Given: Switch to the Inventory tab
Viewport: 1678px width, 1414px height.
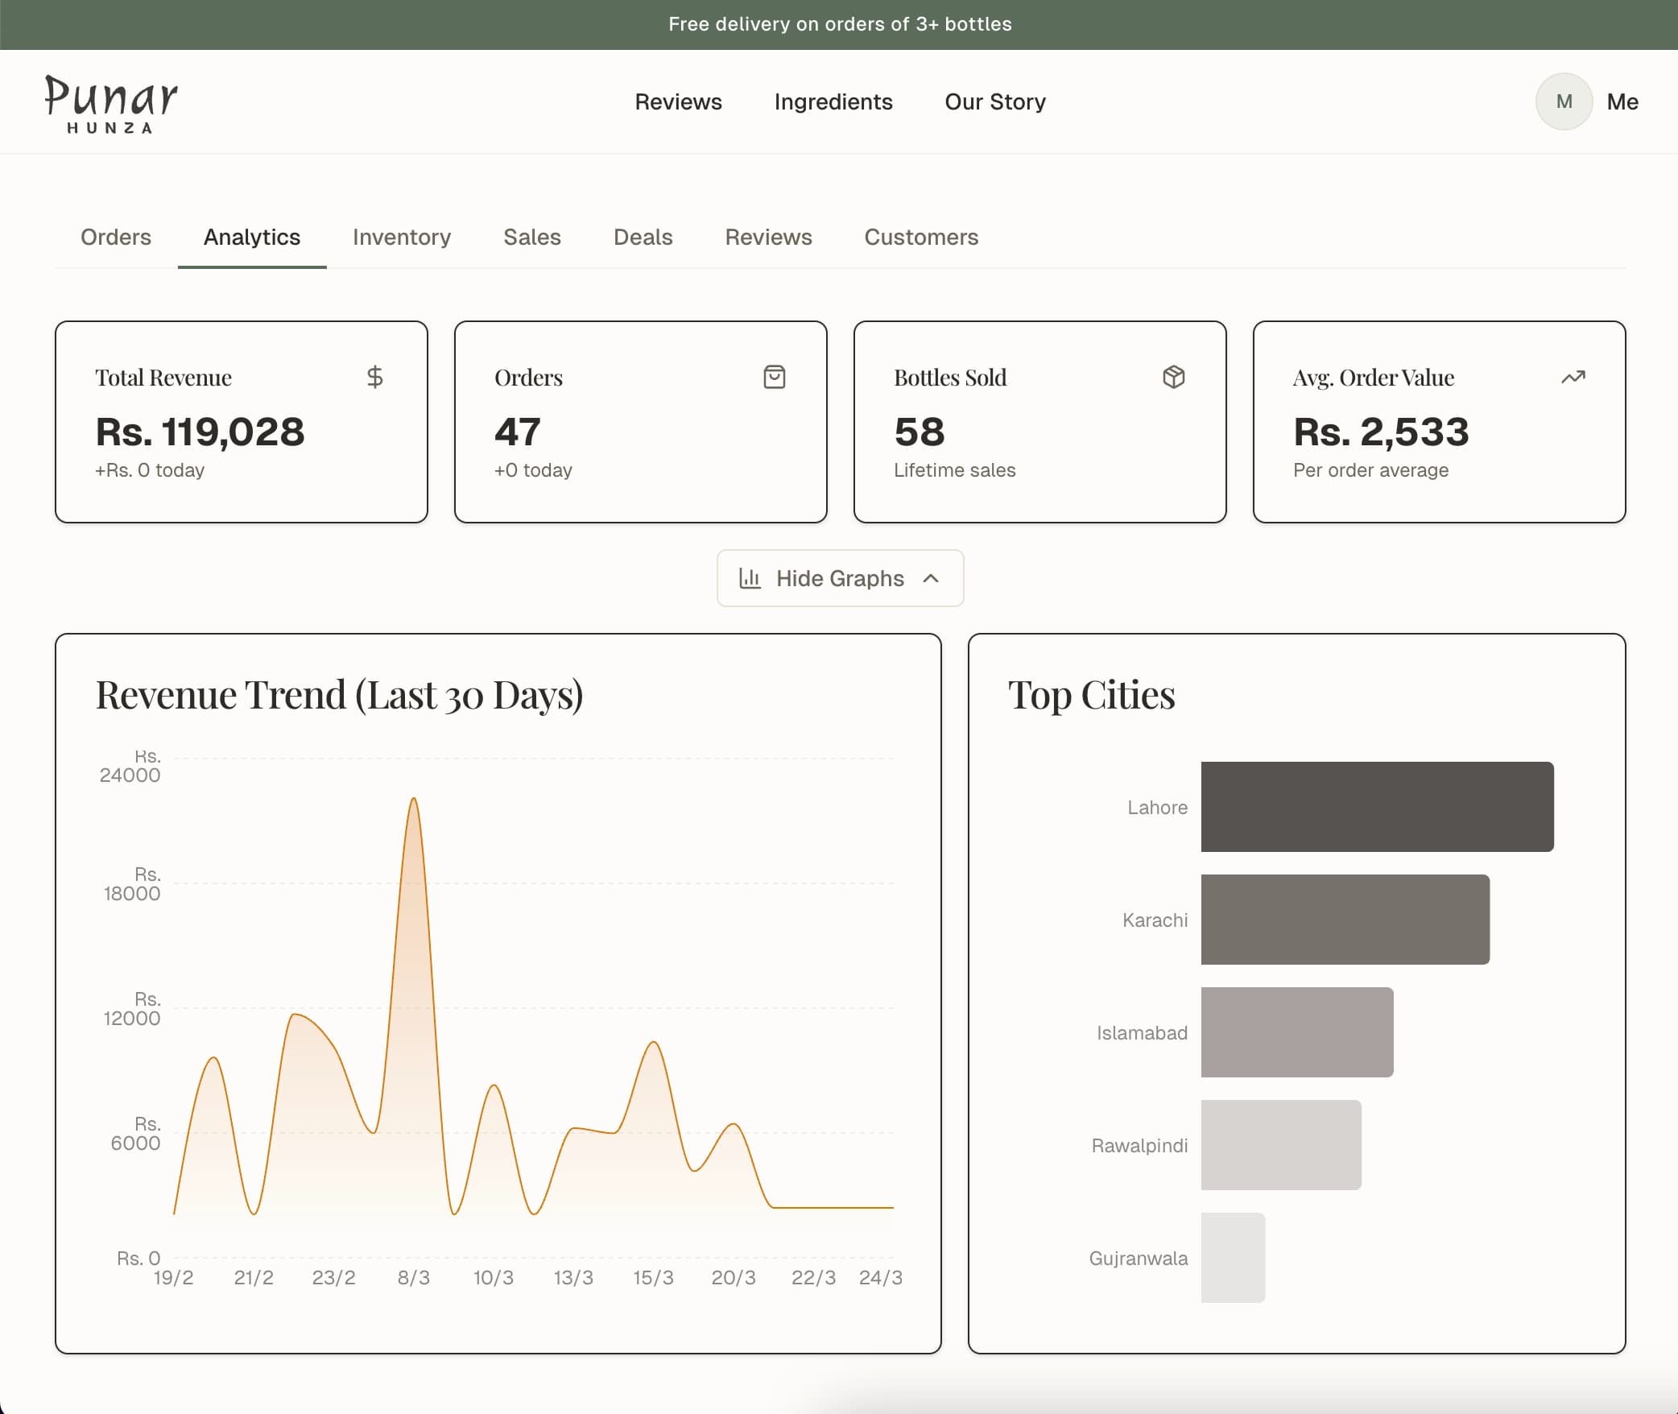Looking at the screenshot, I should 402,238.
